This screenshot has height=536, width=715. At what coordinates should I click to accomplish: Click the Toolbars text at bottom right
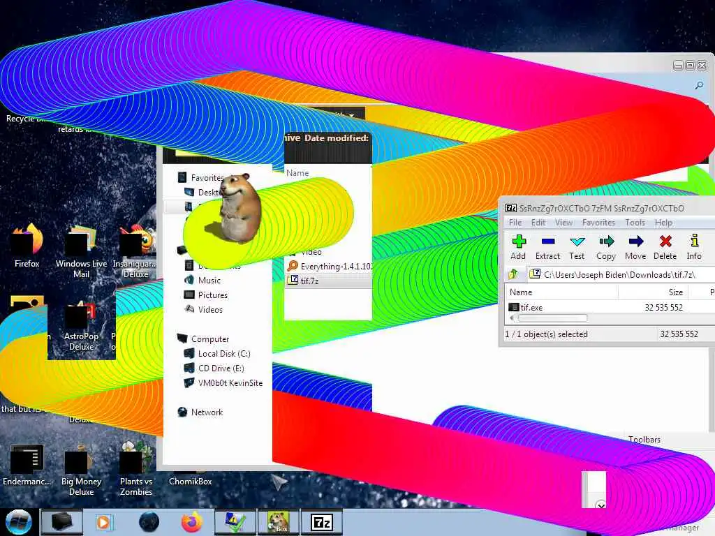pos(644,440)
